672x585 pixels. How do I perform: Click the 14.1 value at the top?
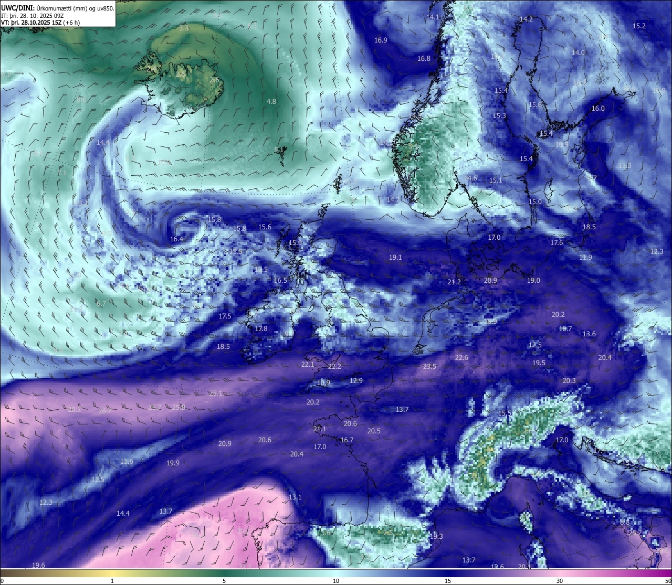pyautogui.click(x=433, y=17)
